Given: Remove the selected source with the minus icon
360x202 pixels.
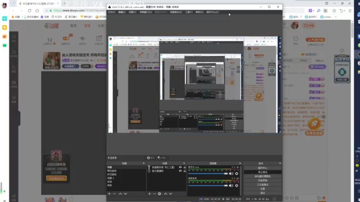Looking at the screenshot, I should pyautogui.click(x=154, y=194).
